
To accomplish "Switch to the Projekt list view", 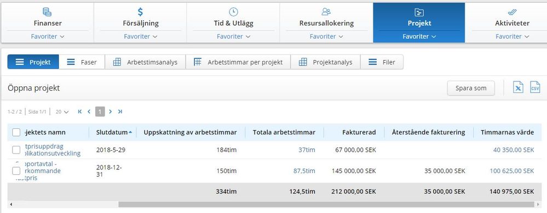I will click(33, 62).
